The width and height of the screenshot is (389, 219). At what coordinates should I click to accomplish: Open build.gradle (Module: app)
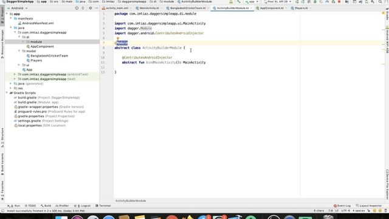(x=38, y=102)
